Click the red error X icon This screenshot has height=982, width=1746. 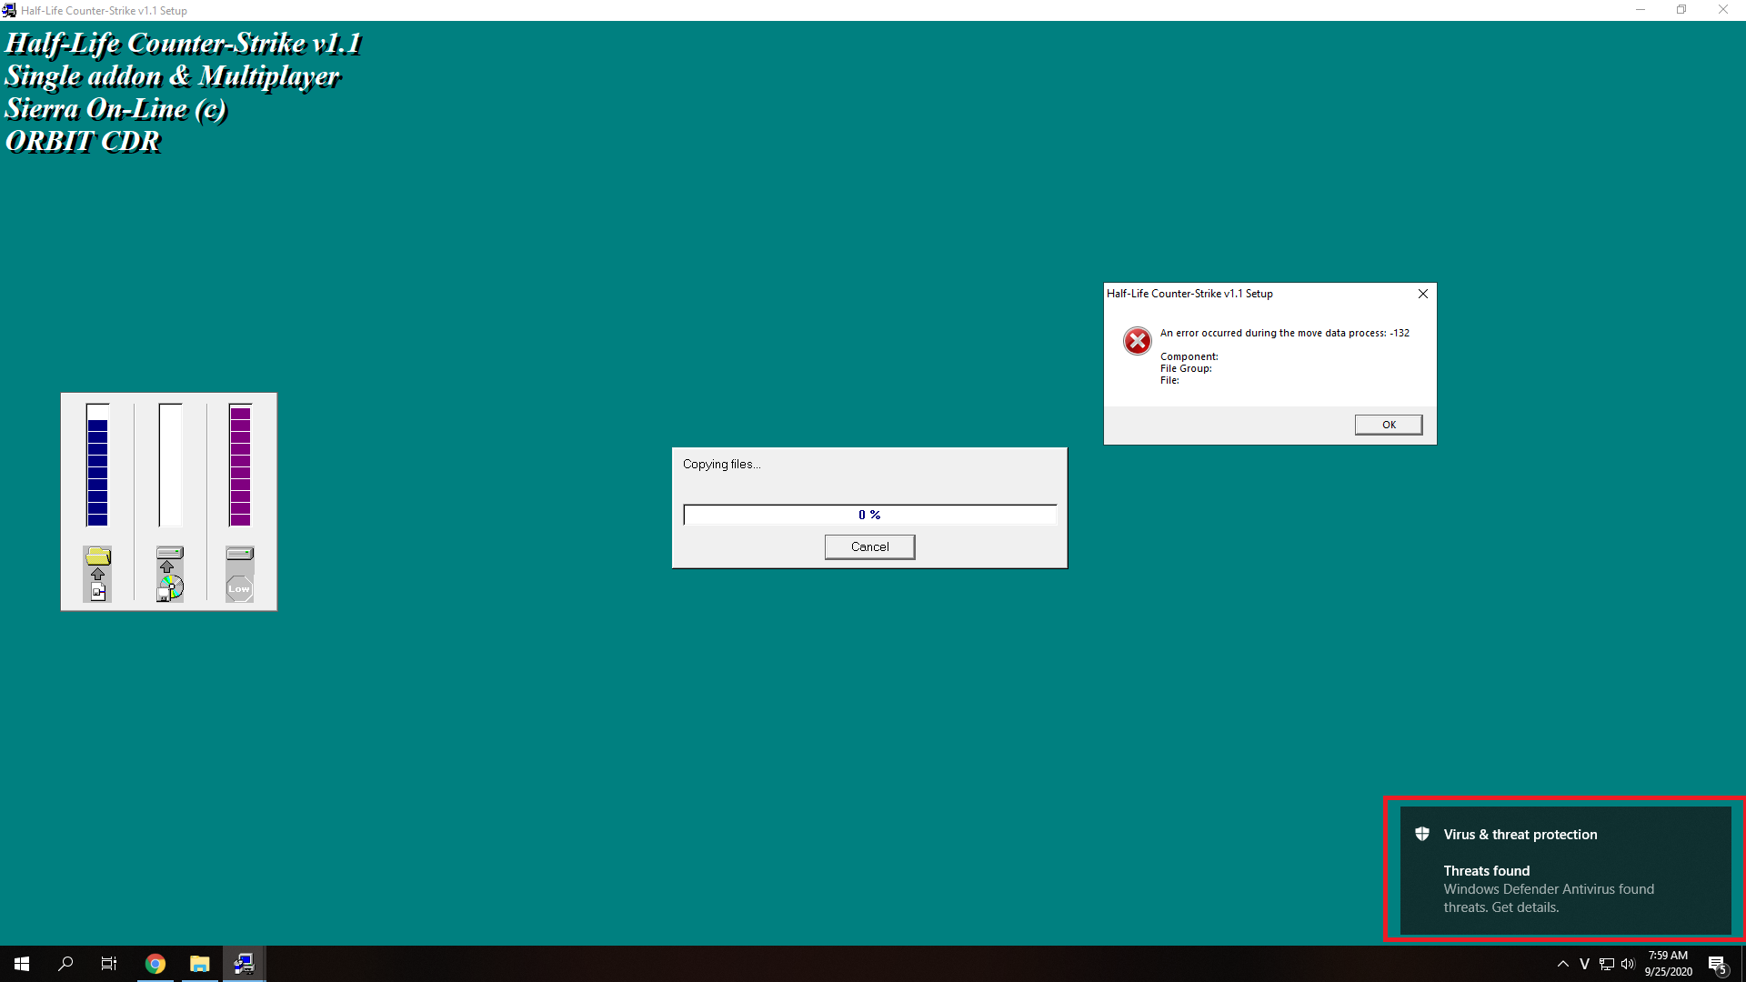pos(1137,341)
